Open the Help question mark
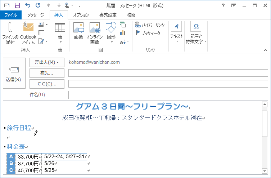This screenshot has height=178, width=271. 223,5
